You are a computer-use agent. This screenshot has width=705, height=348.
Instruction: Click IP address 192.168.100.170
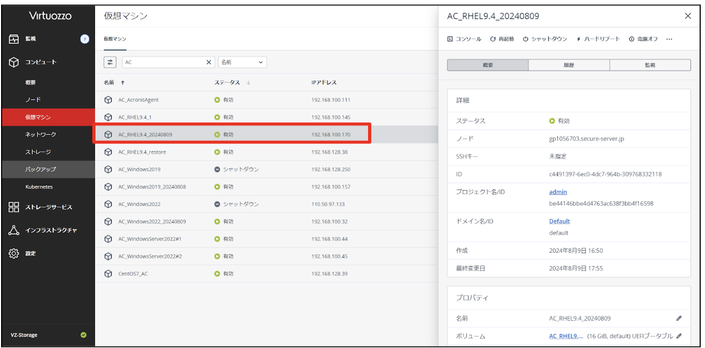click(x=331, y=134)
